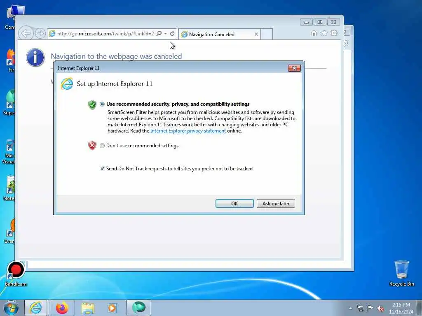Show hidden tray icons arrow
Image resolution: width=422 pixels, height=316 pixels.
pos(350,309)
